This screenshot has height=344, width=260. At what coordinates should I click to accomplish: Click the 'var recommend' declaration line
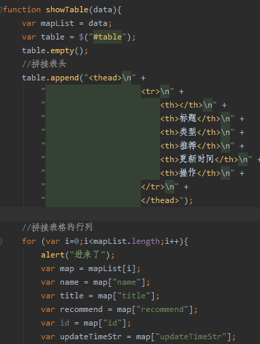(119, 309)
